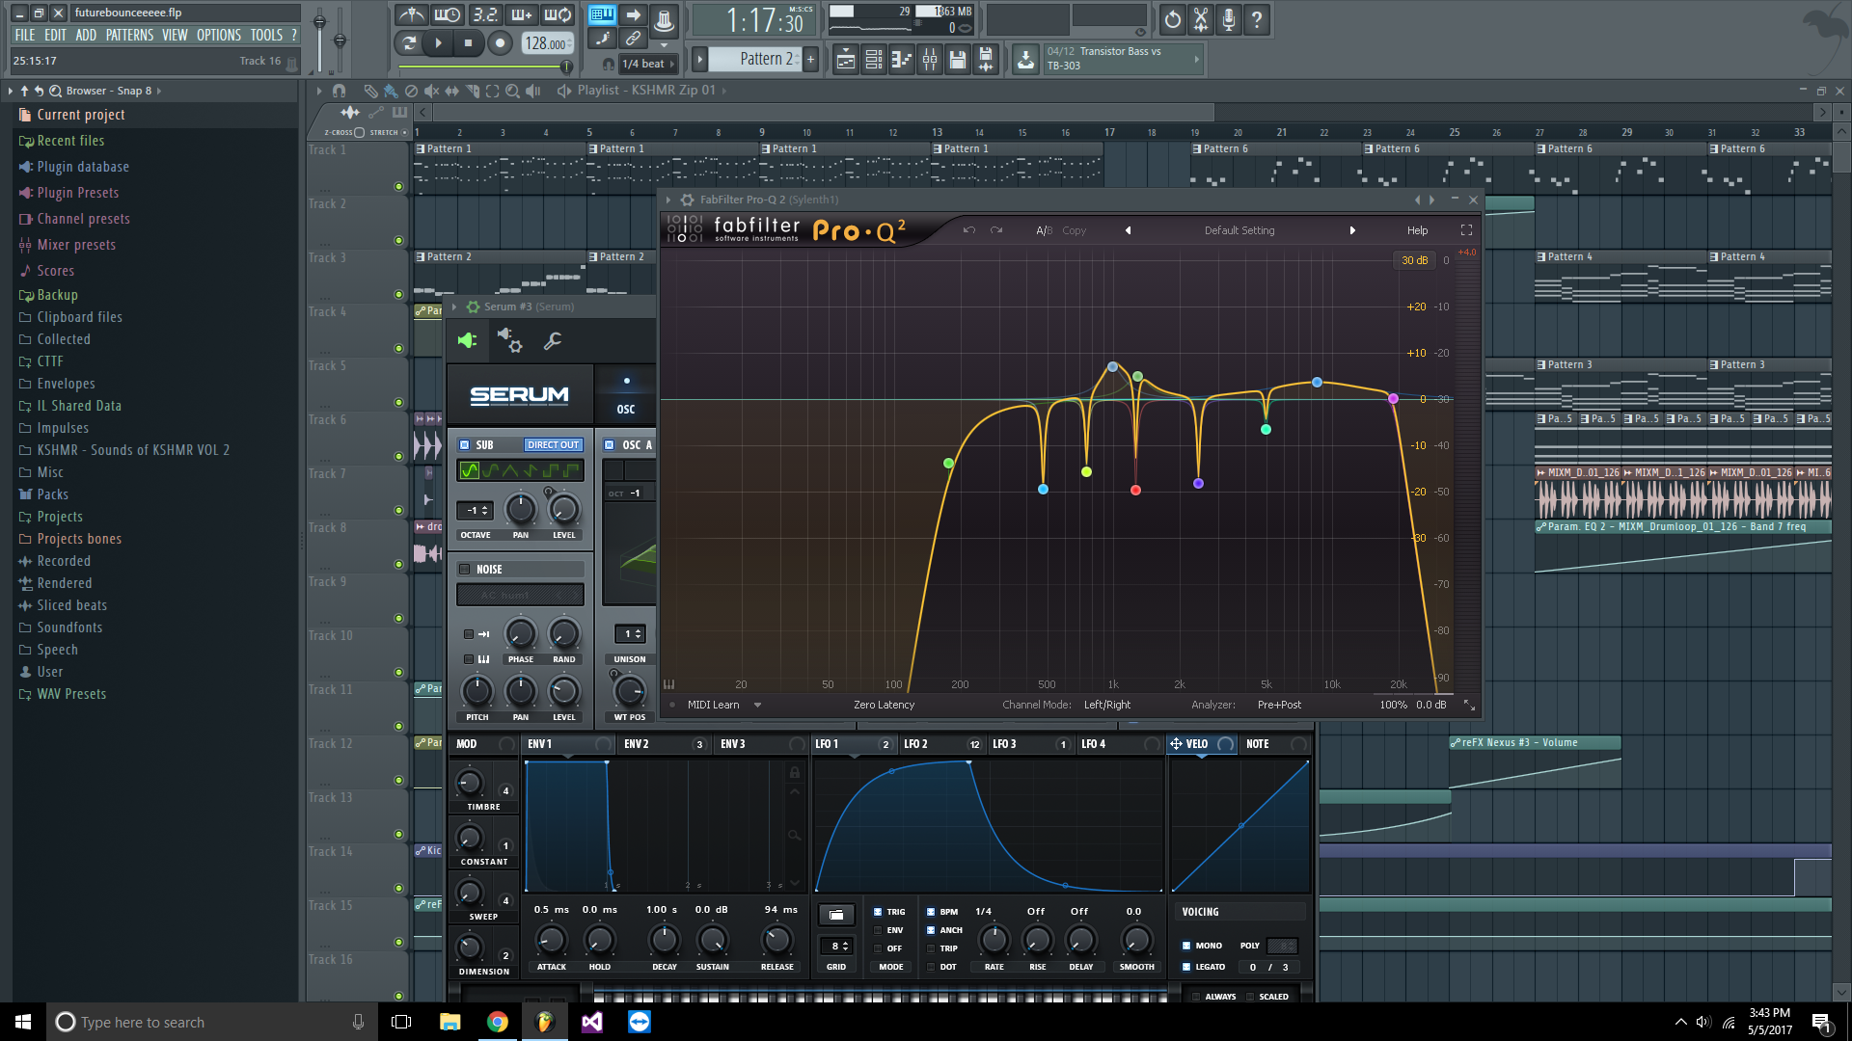
Task: Switch to the LFO 2 tab in Serum
Action: click(921, 744)
